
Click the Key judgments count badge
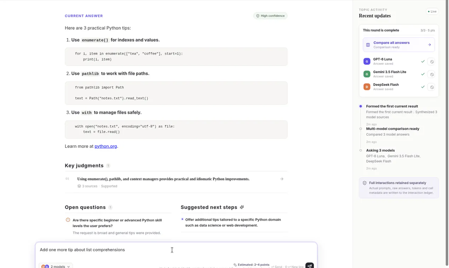[x=108, y=166]
